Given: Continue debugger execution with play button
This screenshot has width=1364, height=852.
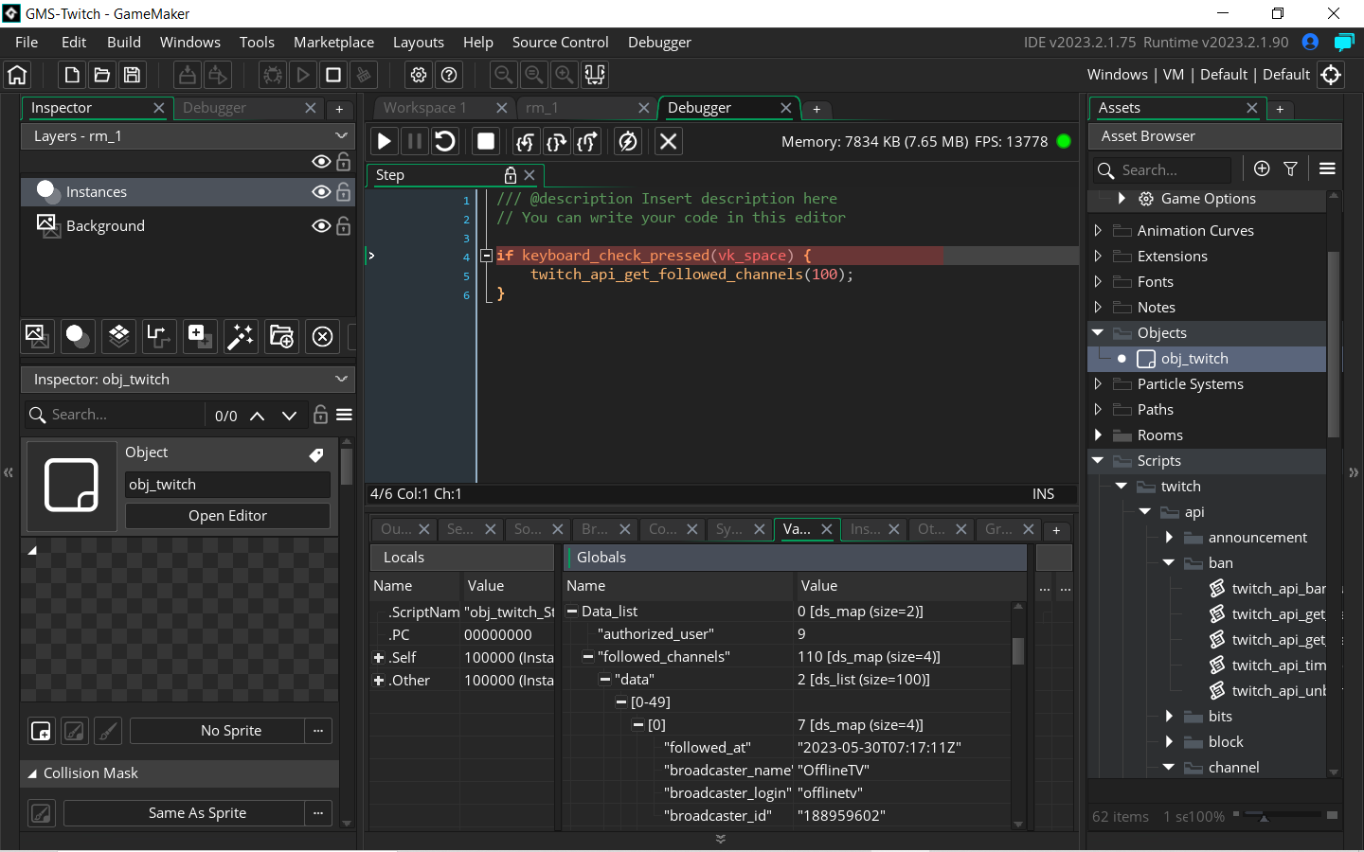Looking at the screenshot, I should coord(384,141).
